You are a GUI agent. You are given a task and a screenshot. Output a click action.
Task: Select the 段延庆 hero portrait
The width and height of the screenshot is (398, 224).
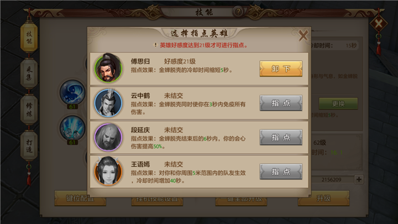[108, 137]
